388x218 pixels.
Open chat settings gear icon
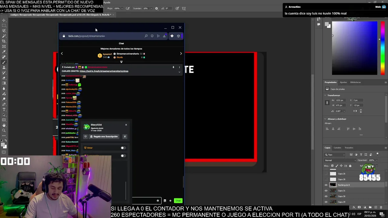pyautogui.click(x=170, y=200)
